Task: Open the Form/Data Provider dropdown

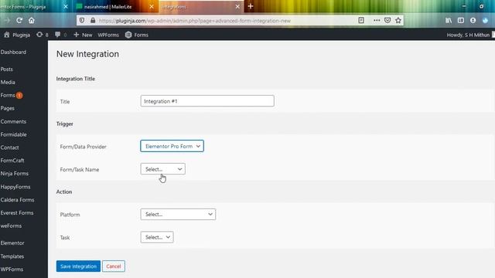Action: coord(172,146)
